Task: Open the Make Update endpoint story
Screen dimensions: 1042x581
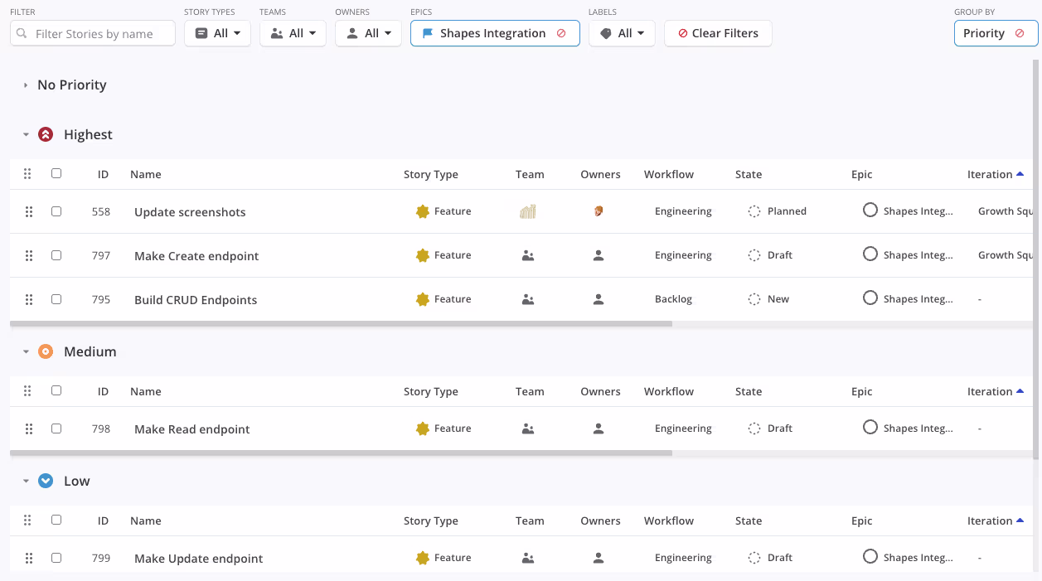Action: (199, 559)
